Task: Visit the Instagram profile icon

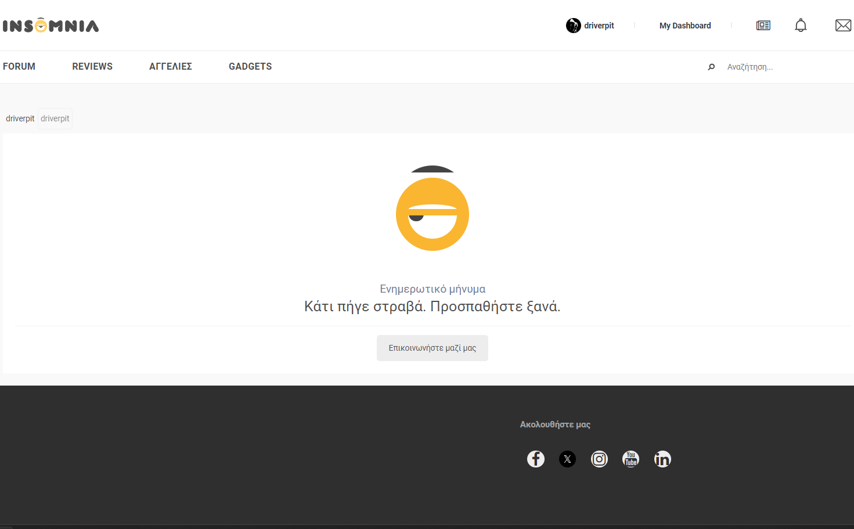Action: pyautogui.click(x=599, y=459)
